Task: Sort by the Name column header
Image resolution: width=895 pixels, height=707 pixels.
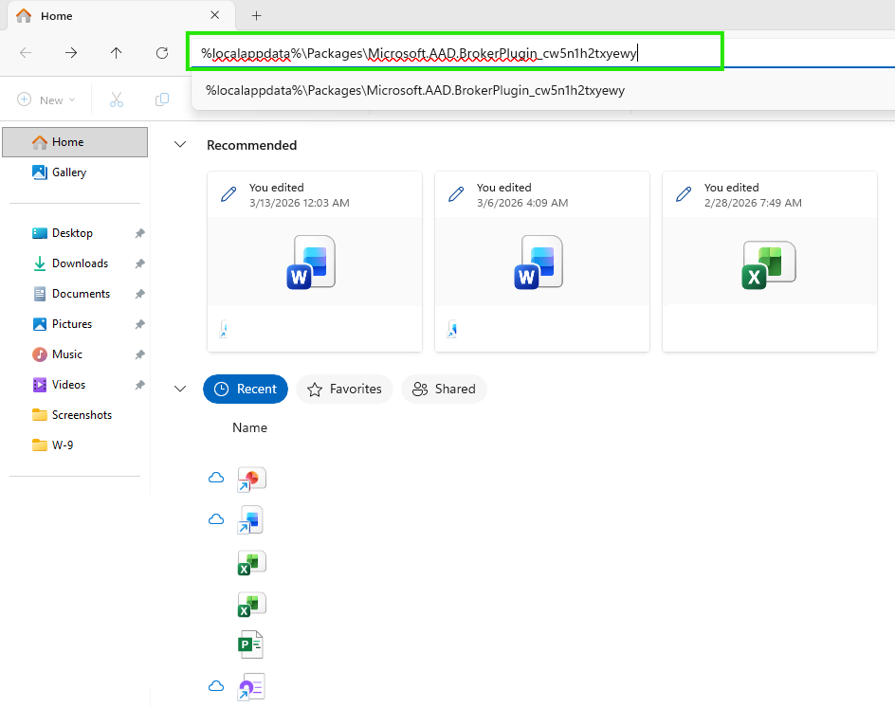Action: [250, 427]
